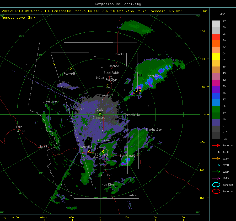The width and height of the screenshot is (236, 221).
Task: Click the yellow diamond marker below RedDeer
Action: click(x=108, y=85)
